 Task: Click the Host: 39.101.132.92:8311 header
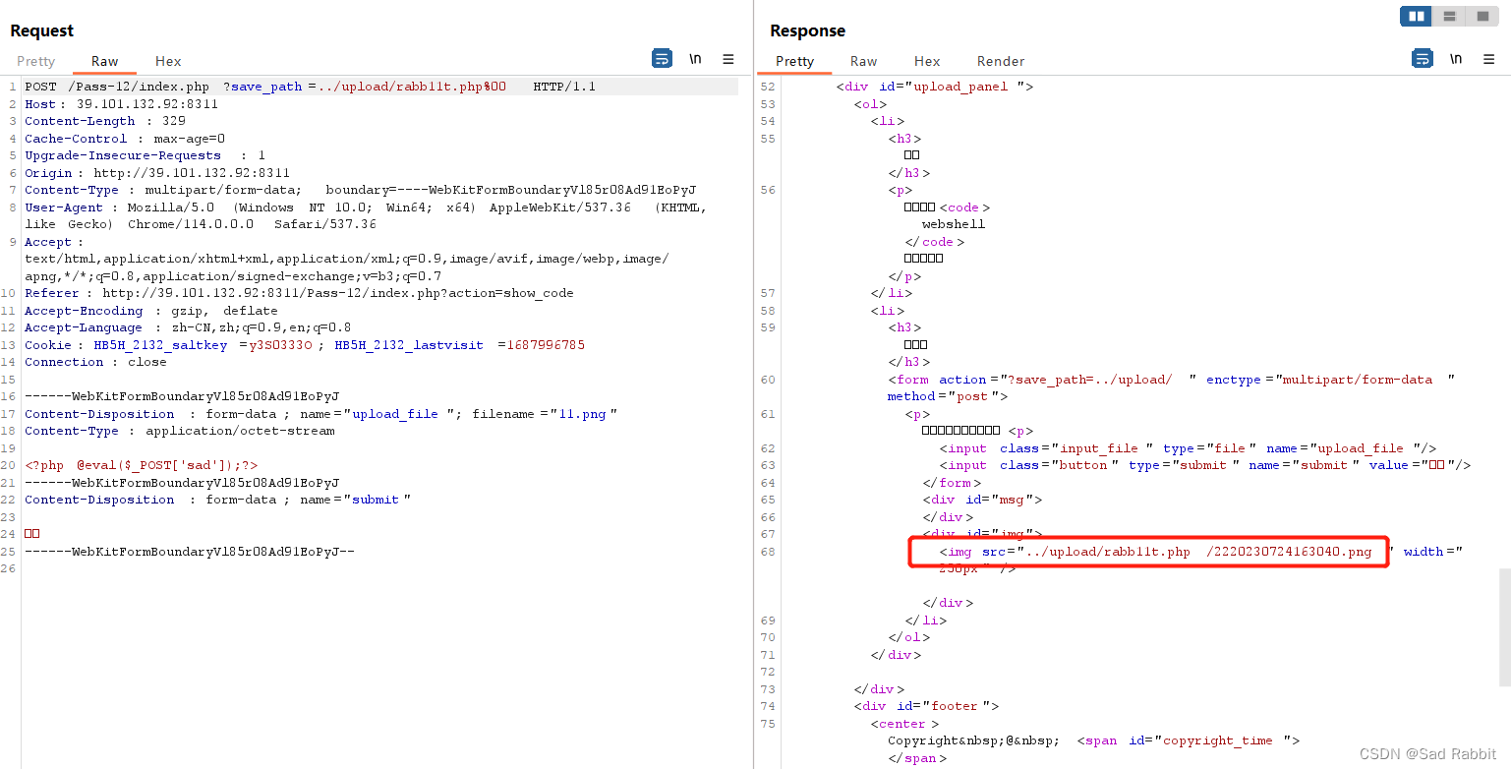(x=121, y=104)
